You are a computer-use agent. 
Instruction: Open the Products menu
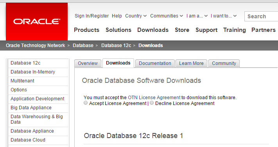pos(86,30)
